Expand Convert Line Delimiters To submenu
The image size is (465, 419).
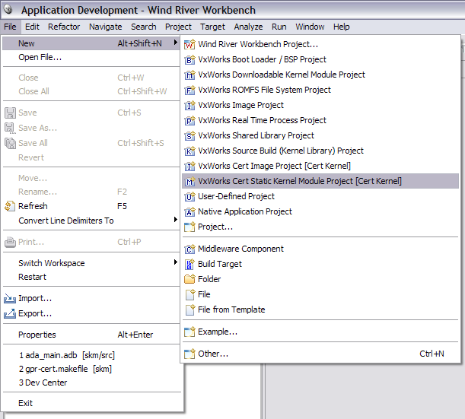click(176, 220)
